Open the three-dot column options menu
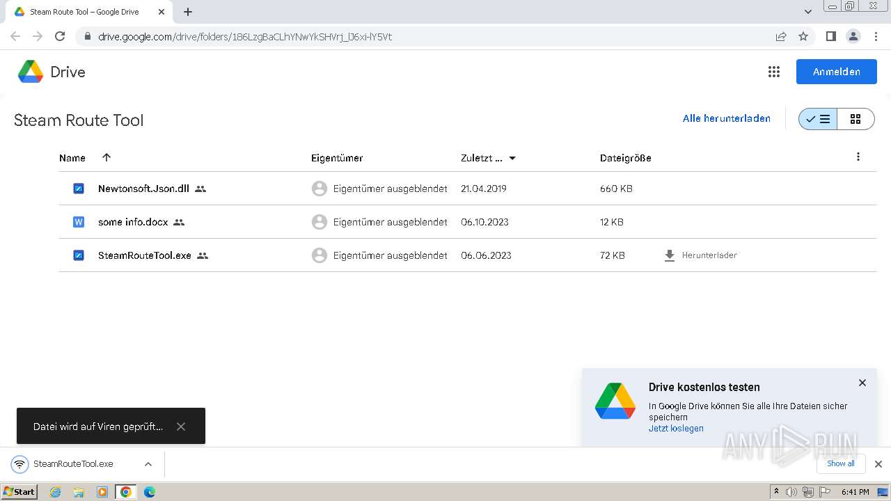 click(x=858, y=157)
